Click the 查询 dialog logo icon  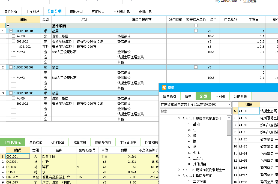pyautogui.click(x=164, y=88)
